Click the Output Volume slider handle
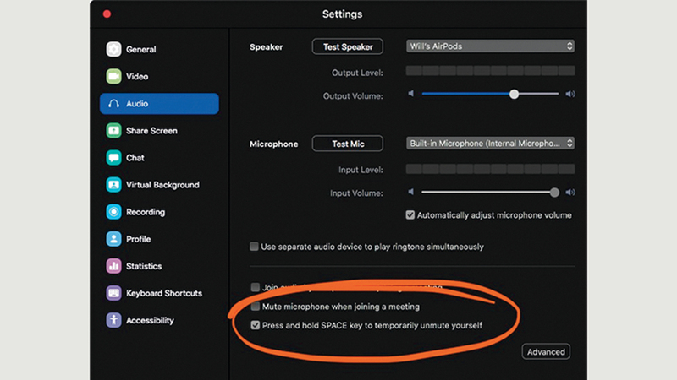The width and height of the screenshot is (677, 380). pos(514,95)
